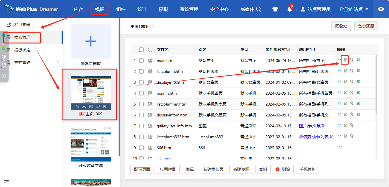The width and height of the screenshot is (389, 187).
Task: Expand the 样式管理 submenu arrow
Action: [58, 62]
